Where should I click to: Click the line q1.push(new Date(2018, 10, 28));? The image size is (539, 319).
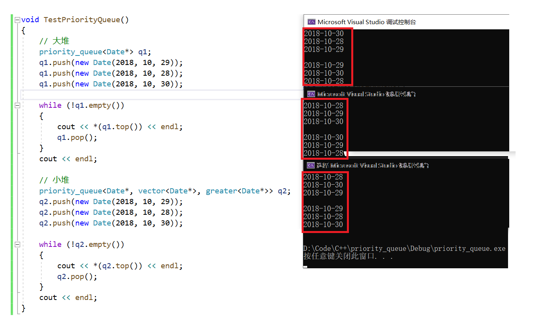click(111, 73)
